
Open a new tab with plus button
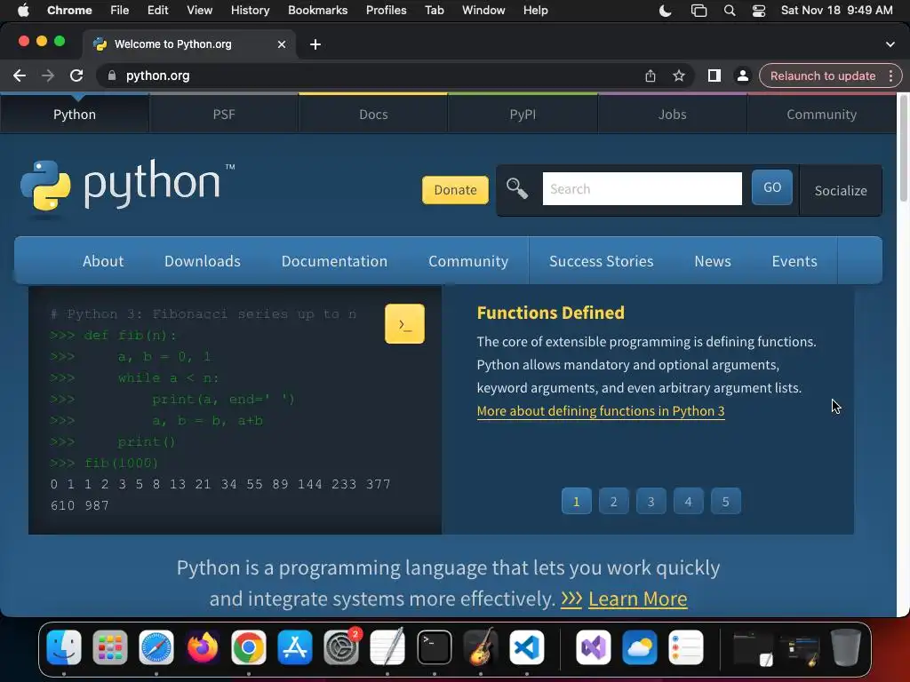pos(315,44)
